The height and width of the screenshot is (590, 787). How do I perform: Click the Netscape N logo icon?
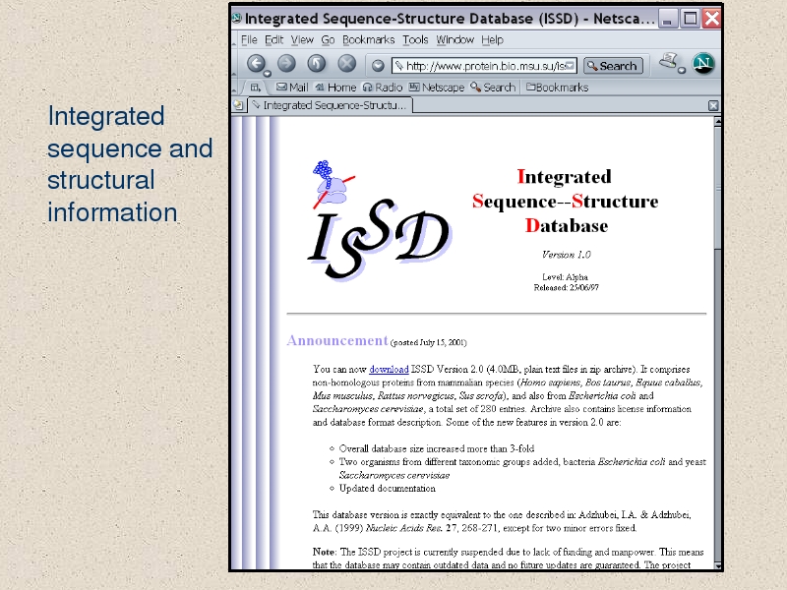point(703,64)
